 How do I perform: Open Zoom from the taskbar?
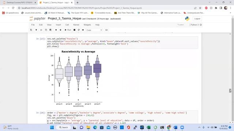tap(182, 127)
